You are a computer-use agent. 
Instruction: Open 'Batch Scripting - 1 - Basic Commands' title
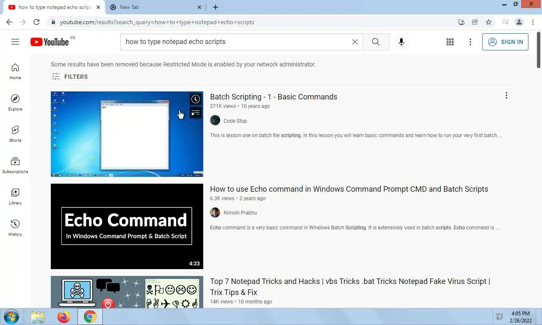coord(274,97)
